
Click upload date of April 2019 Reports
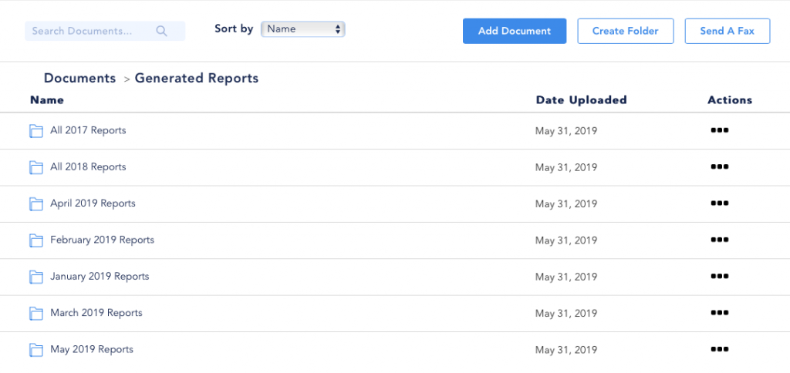[x=566, y=204]
